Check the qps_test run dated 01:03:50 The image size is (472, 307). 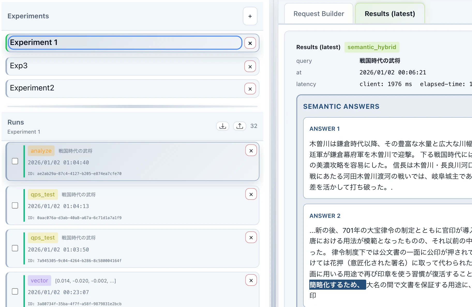15,248
